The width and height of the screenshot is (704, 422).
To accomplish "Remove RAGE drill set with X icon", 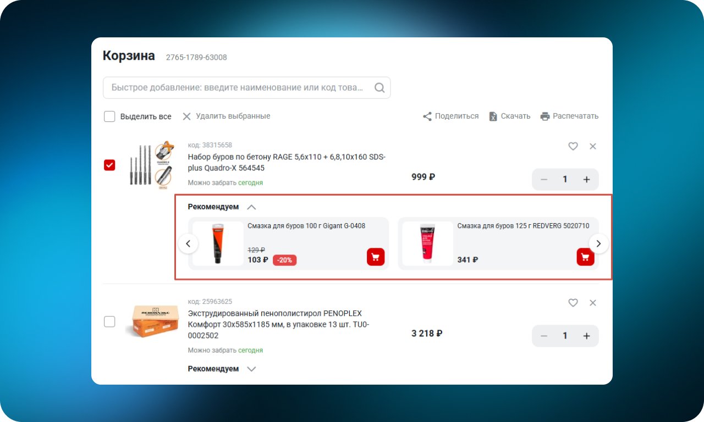I will click(x=593, y=146).
